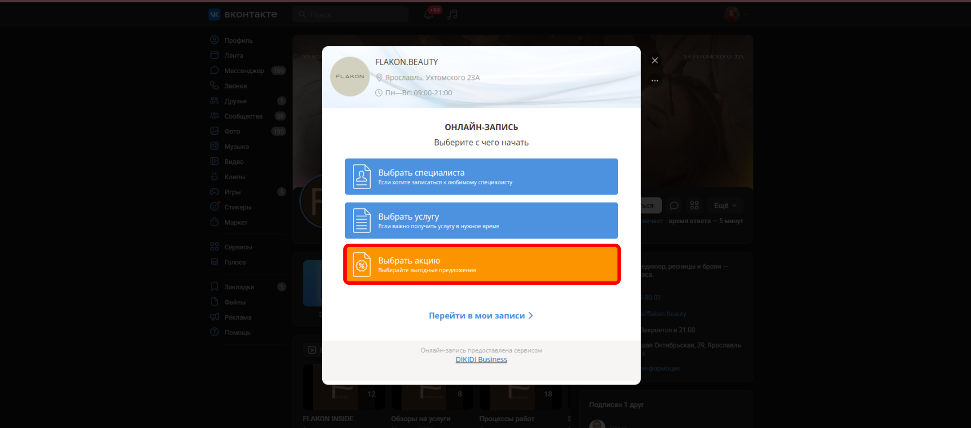This screenshot has height=428, width=971.
Task: Open 'Мессенджер' in the left sidebar
Action: pyautogui.click(x=244, y=71)
